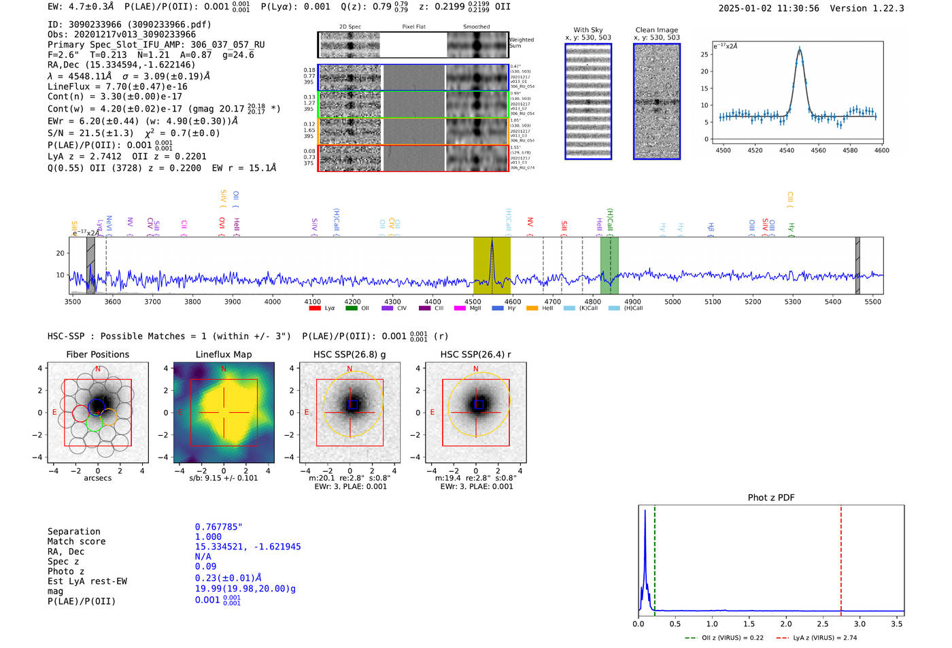Click the timestamp 2025-01-02 11:30:56
952x648 pixels.
[769, 8]
